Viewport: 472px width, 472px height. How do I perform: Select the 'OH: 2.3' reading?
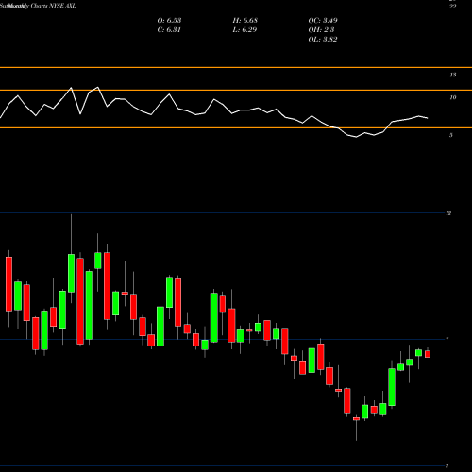coord(321,29)
